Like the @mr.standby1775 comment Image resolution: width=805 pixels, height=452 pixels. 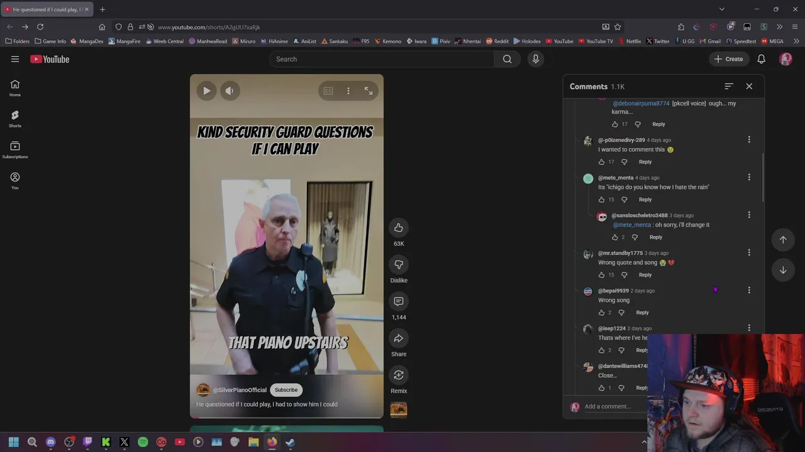click(x=601, y=275)
